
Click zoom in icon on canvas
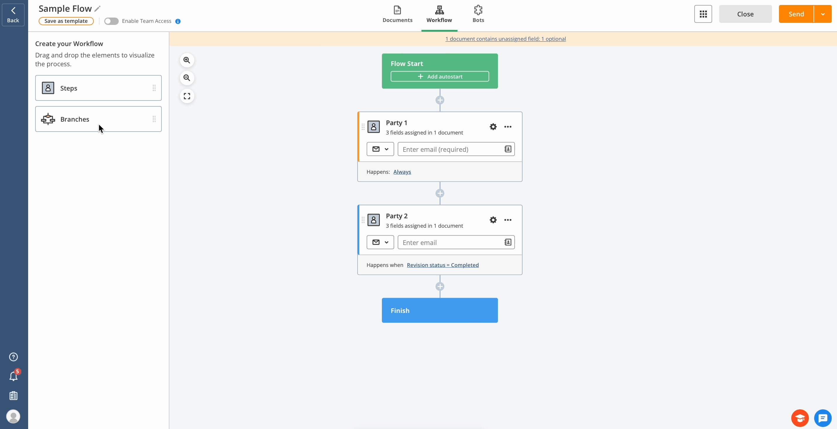(x=187, y=60)
